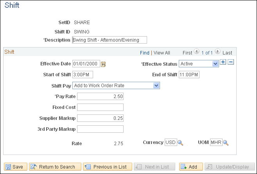Show next row arrow next to Last
The width and height of the screenshot is (257, 174).
coord(217,51)
